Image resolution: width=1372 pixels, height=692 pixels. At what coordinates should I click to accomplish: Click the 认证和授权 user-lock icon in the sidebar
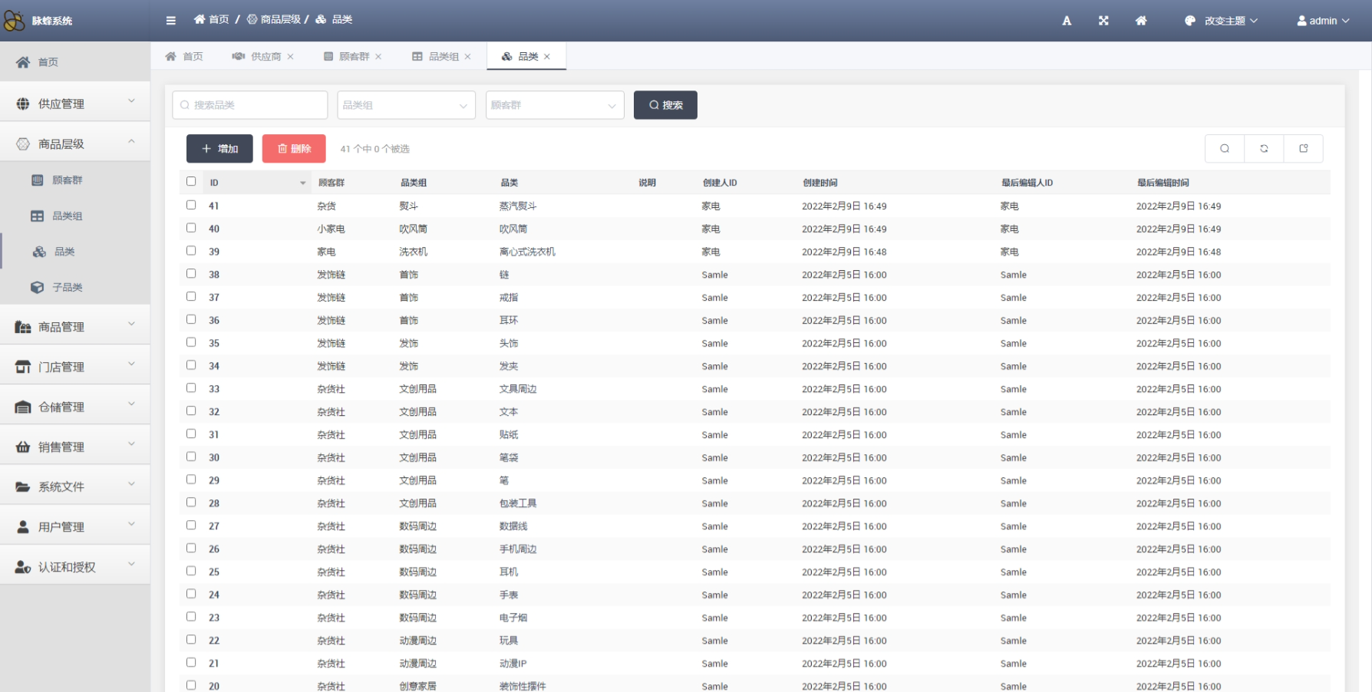click(x=23, y=567)
